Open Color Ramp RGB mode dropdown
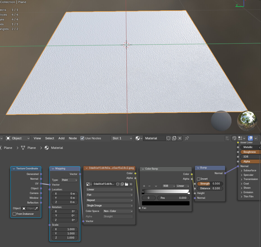This screenshot has height=247, width=261. 169,186
